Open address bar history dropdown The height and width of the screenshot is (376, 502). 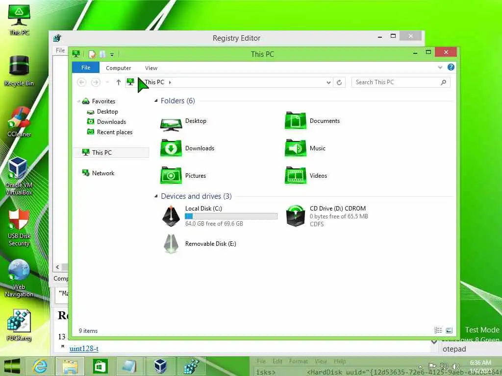(328, 82)
